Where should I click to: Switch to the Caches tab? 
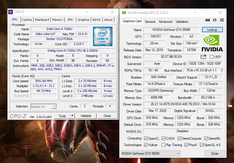pos(27,20)
